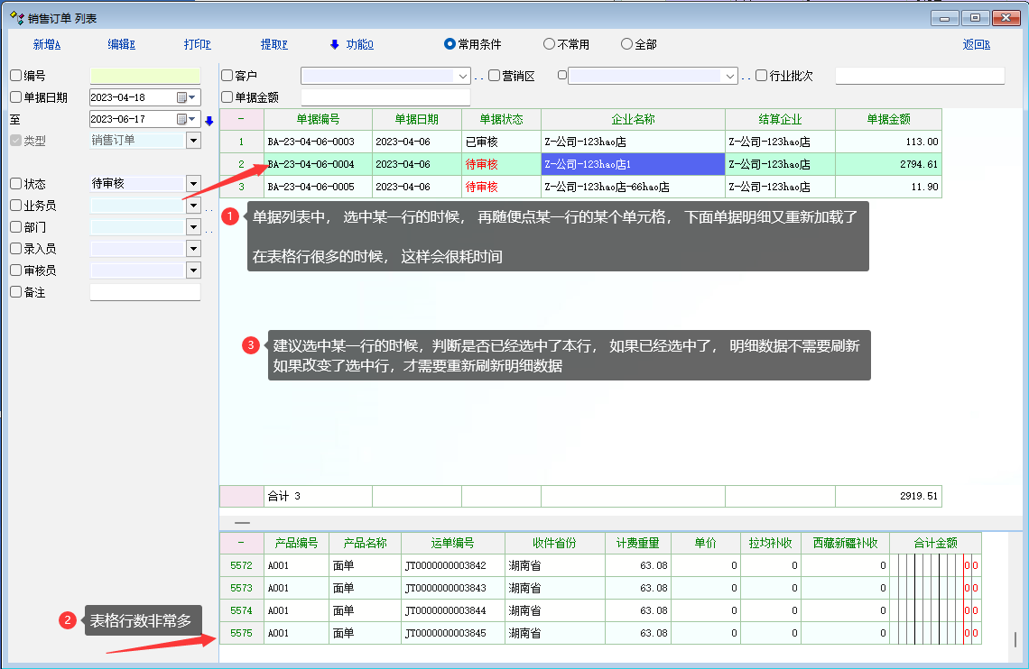Click the lookup dots beside 业务员 field
1029x669 pixels.
click(208, 207)
